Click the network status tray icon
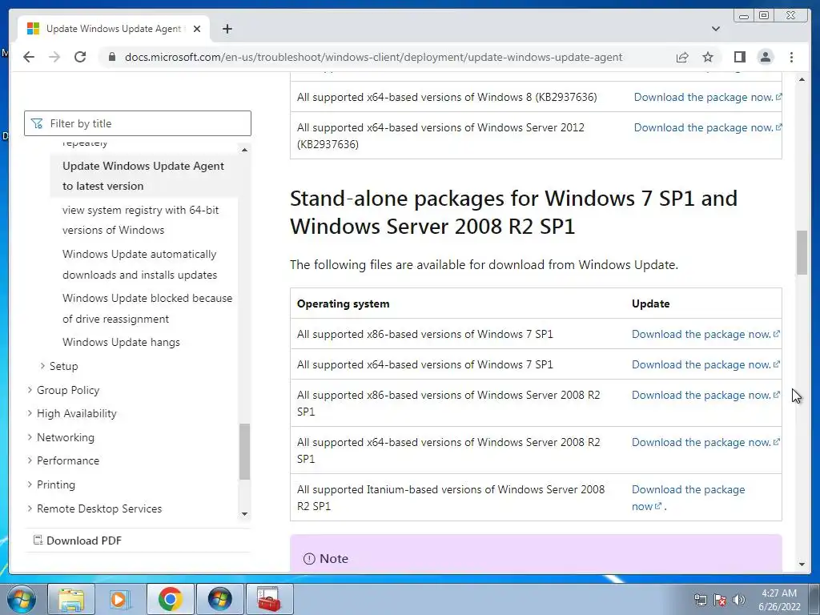Image resolution: width=820 pixels, height=615 pixels. [700, 600]
